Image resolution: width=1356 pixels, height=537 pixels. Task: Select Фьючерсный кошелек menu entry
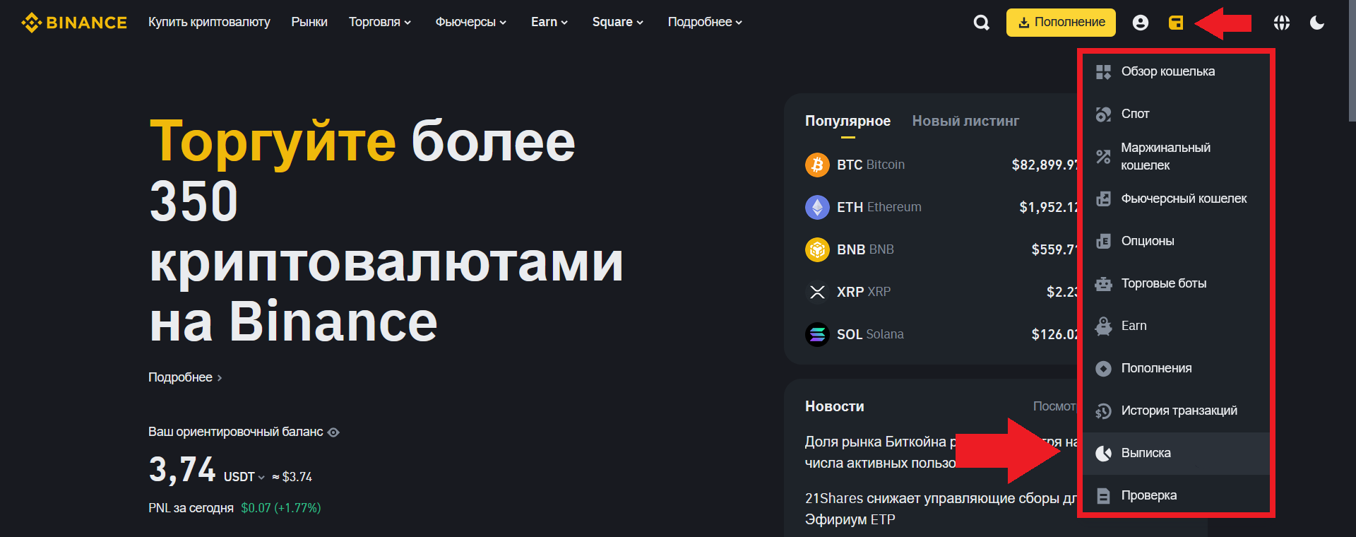[1176, 199]
